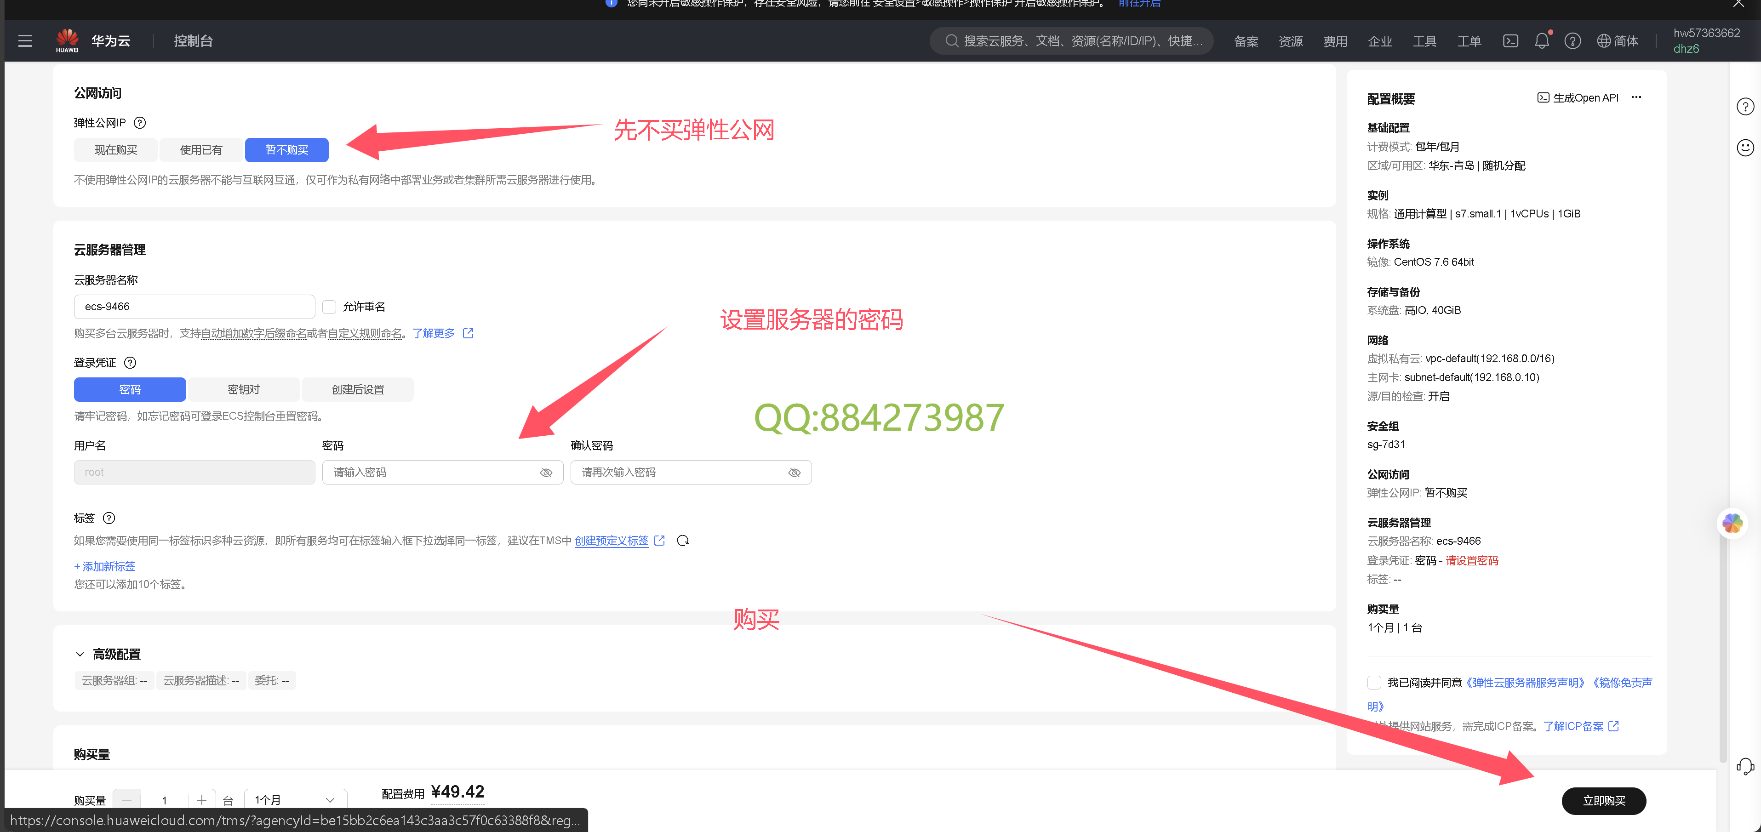Check the 允许重名 checkbox
The image size is (1761, 832).
coord(330,307)
